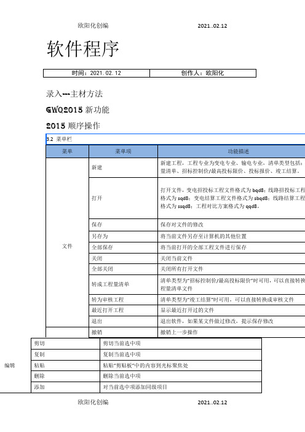Click the 转为审核工程 cell

click(123, 300)
